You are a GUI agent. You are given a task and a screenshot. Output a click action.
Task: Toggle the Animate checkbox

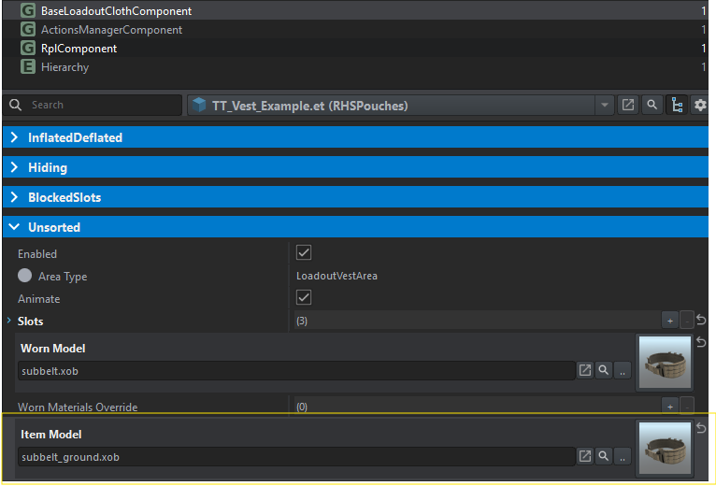(304, 298)
